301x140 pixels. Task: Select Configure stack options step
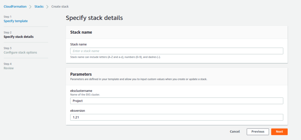(20, 52)
